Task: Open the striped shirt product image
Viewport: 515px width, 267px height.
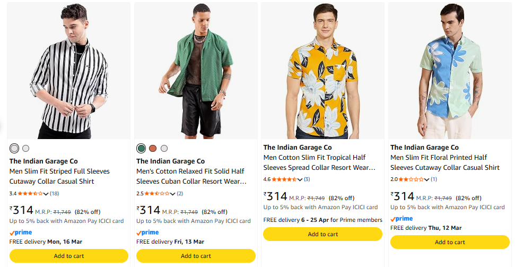Action: (x=69, y=71)
